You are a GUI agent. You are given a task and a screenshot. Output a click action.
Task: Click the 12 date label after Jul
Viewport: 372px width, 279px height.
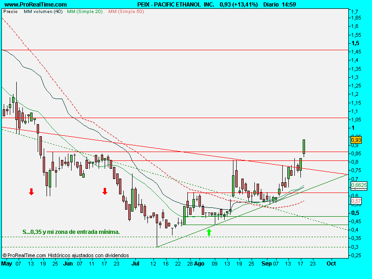(153, 264)
